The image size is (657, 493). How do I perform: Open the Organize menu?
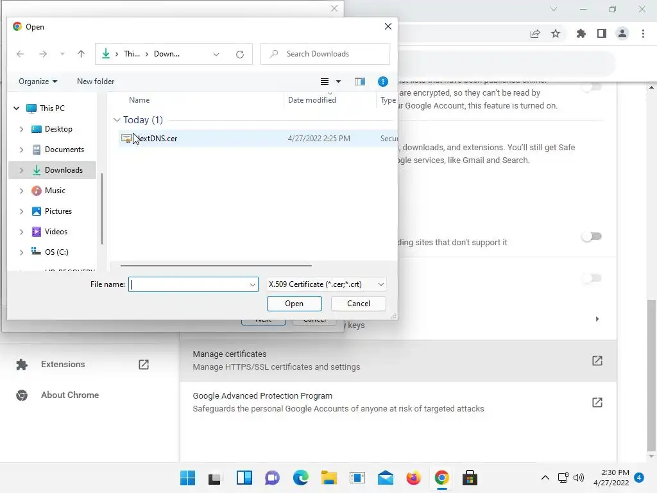38,82
